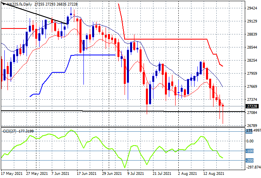Click the 27 May 2021 date label
This screenshot has width=261, height=178.
[37, 174]
